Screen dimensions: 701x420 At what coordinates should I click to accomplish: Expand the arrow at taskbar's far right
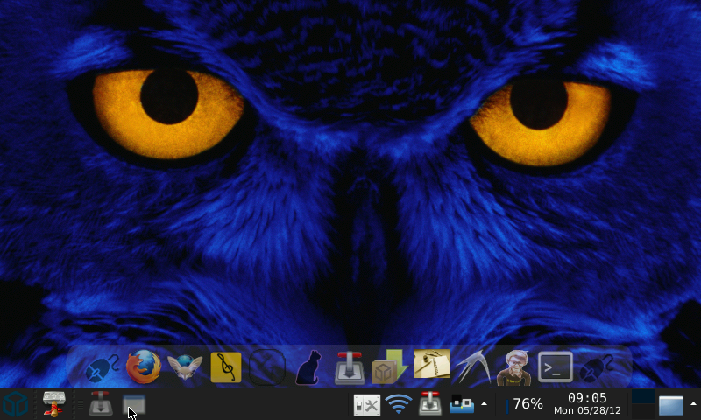pyautogui.click(x=693, y=403)
